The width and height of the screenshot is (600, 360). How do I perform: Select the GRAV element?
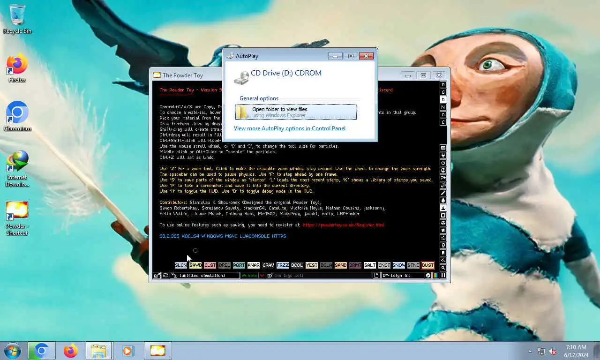point(268,265)
